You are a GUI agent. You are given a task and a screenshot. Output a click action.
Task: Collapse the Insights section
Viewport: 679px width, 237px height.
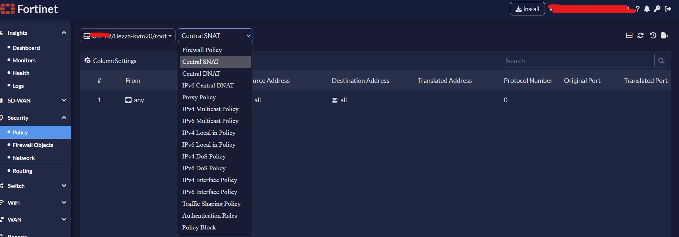(x=64, y=33)
